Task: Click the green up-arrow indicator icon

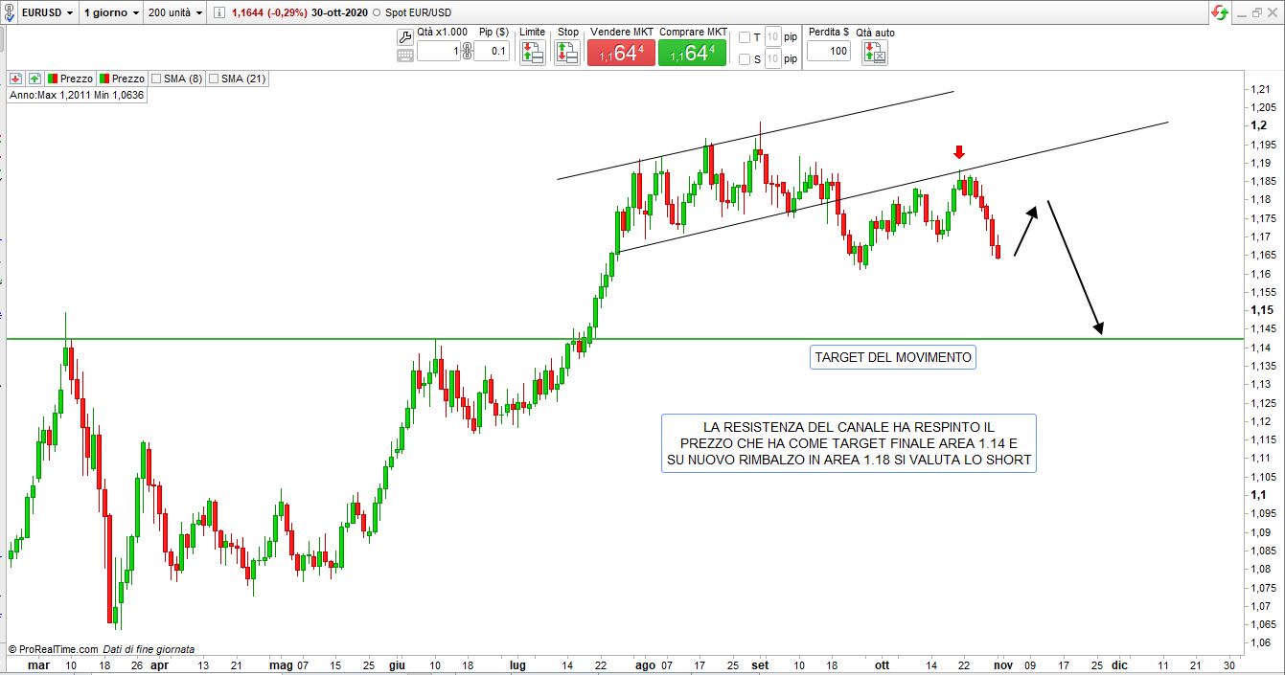Action: click(35, 79)
